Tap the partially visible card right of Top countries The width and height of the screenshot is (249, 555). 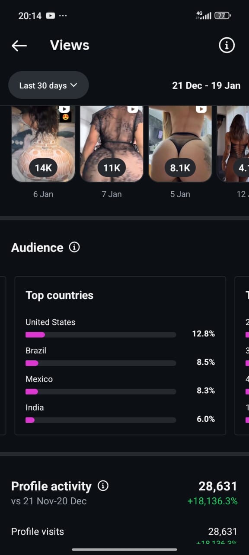click(242, 356)
